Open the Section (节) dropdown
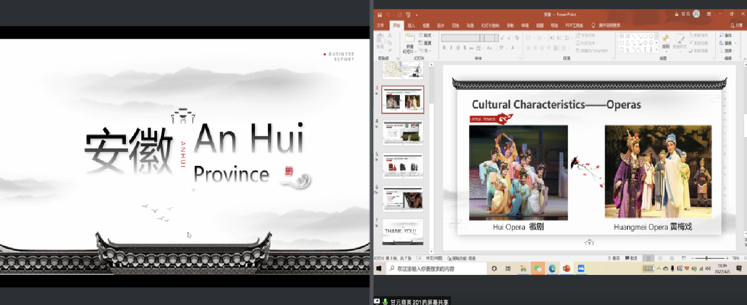This screenshot has height=305, width=747. pyautogui.click(x=424, y=51)
